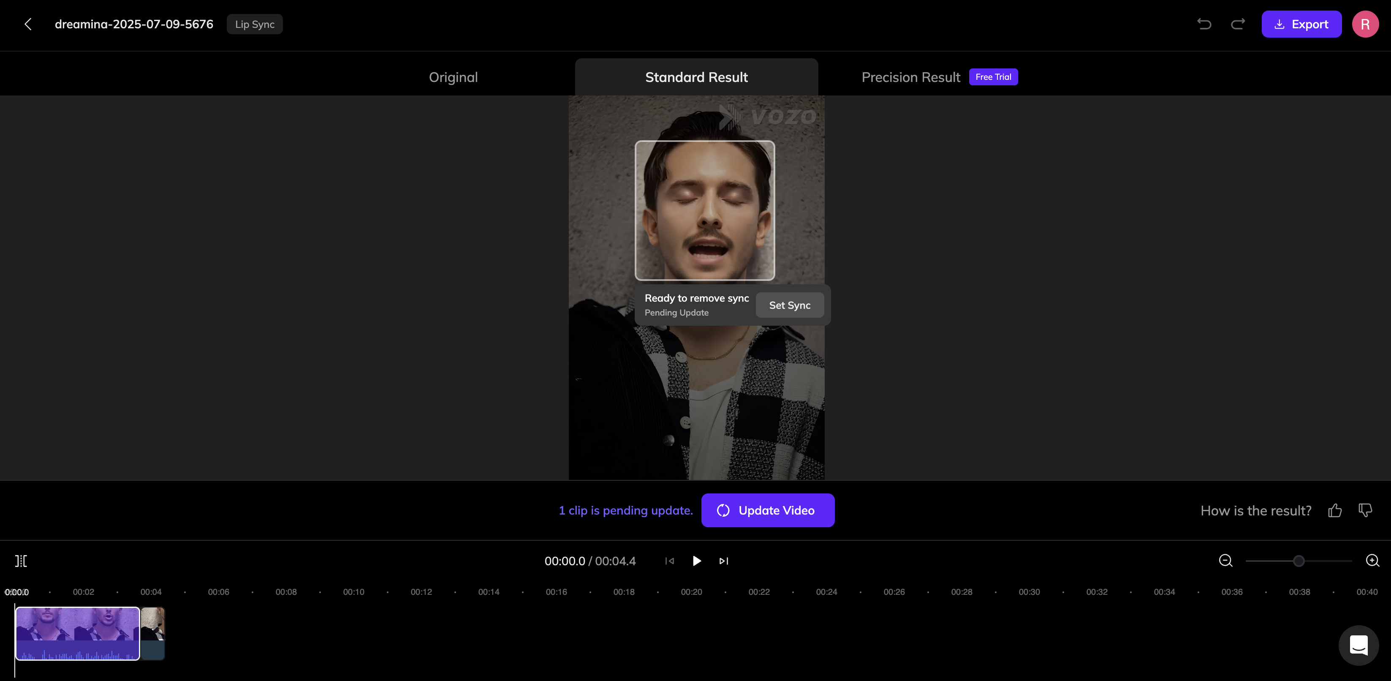Click the thumbs down feedback icon

click(1365, 510)
